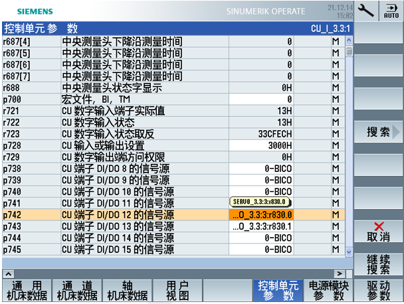Select r729 CU 数字输出端访问权限 row
404x304 pixels.
(173, 157)
